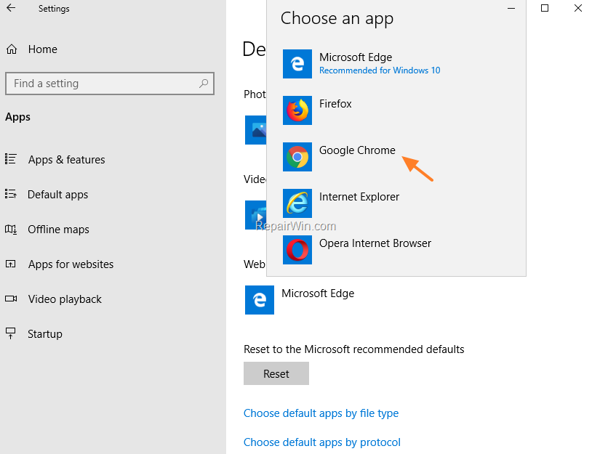Screen dimensions: 592x454
Task: Open the Home settings page
Action: [43, 49]
